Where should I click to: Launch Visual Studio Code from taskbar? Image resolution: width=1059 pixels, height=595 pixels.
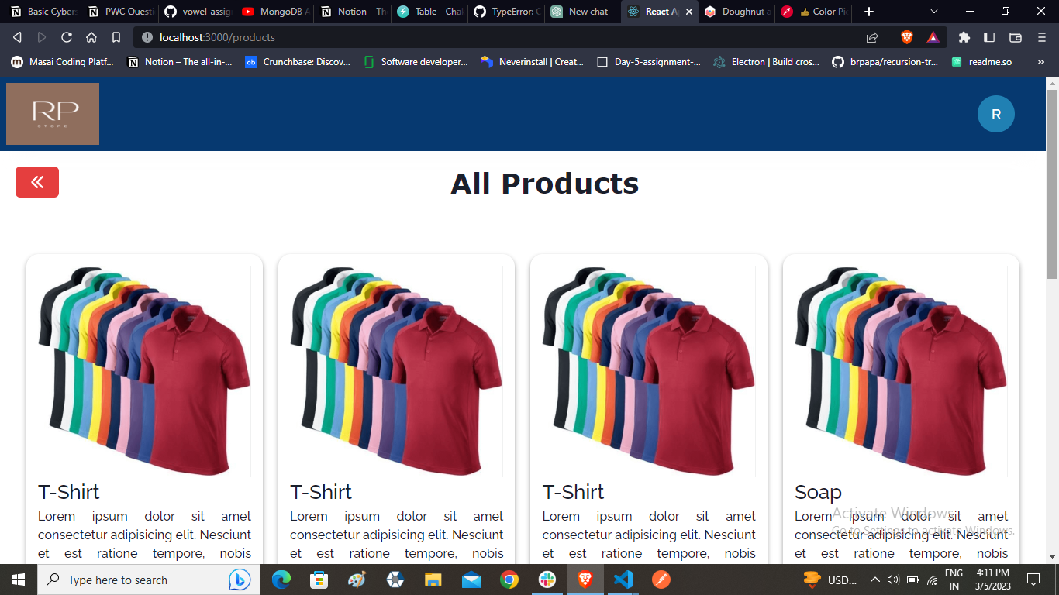tap(623, 580)
